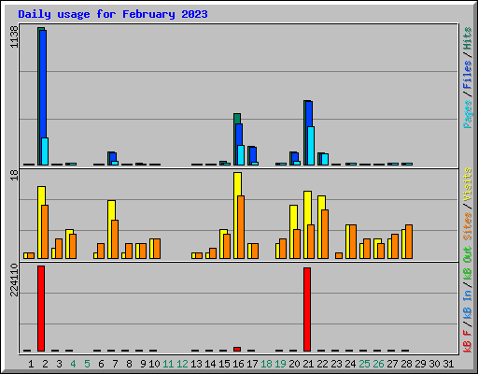Click the green day 11 axis label
Viewport: 478px width, 374px height.
tap(168, 364)
